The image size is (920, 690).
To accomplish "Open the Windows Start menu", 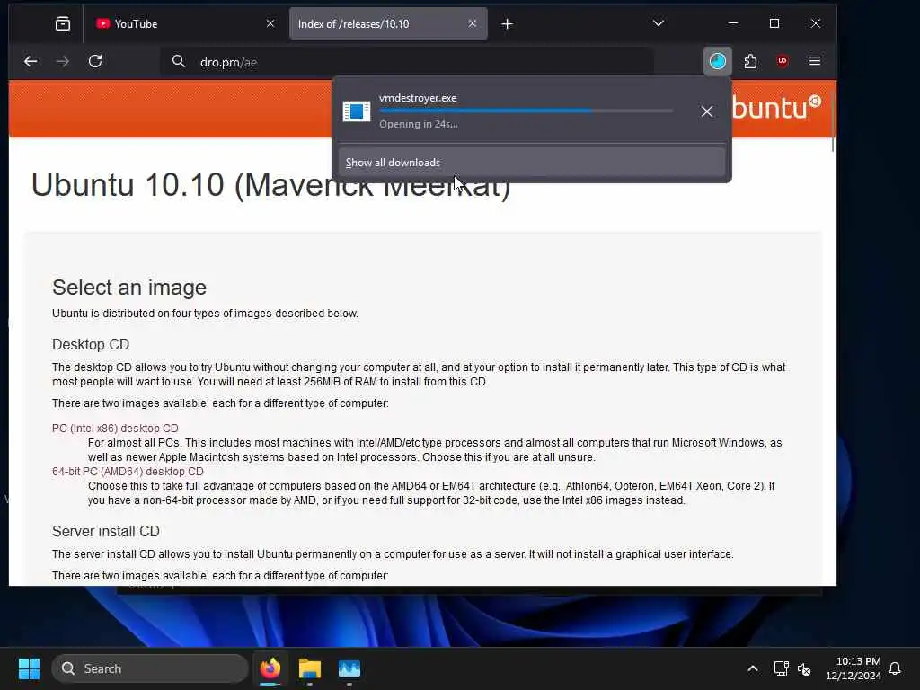I will (29, 668).
